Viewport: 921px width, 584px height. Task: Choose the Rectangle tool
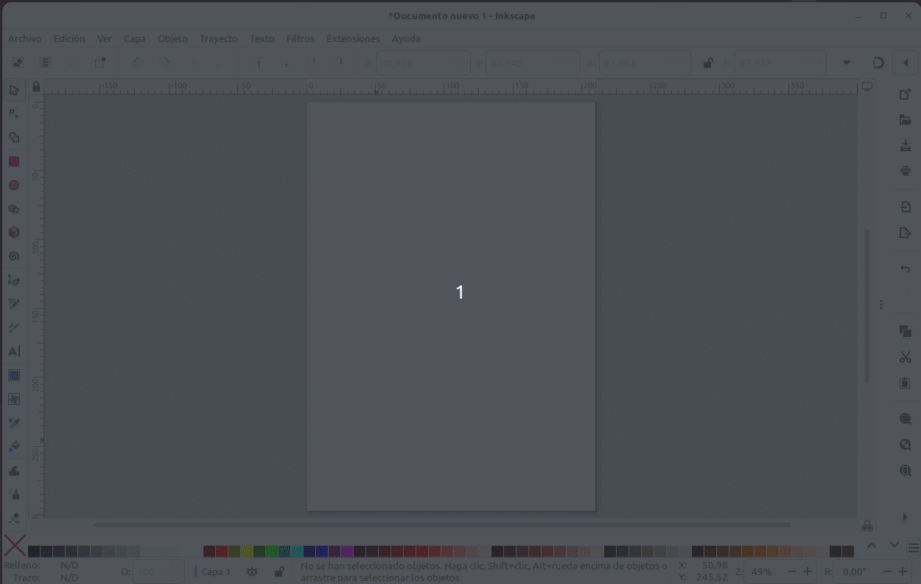coord(13,161)
